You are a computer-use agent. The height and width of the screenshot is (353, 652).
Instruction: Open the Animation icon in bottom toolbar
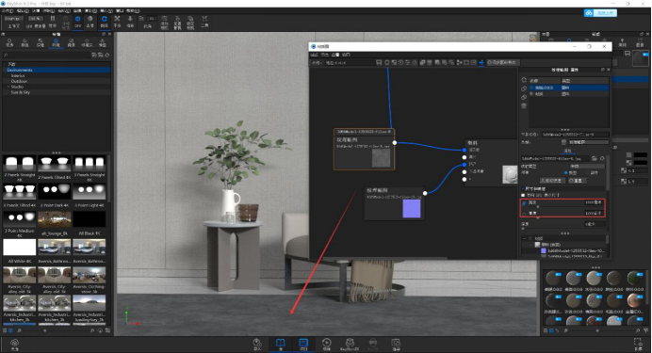327,343
